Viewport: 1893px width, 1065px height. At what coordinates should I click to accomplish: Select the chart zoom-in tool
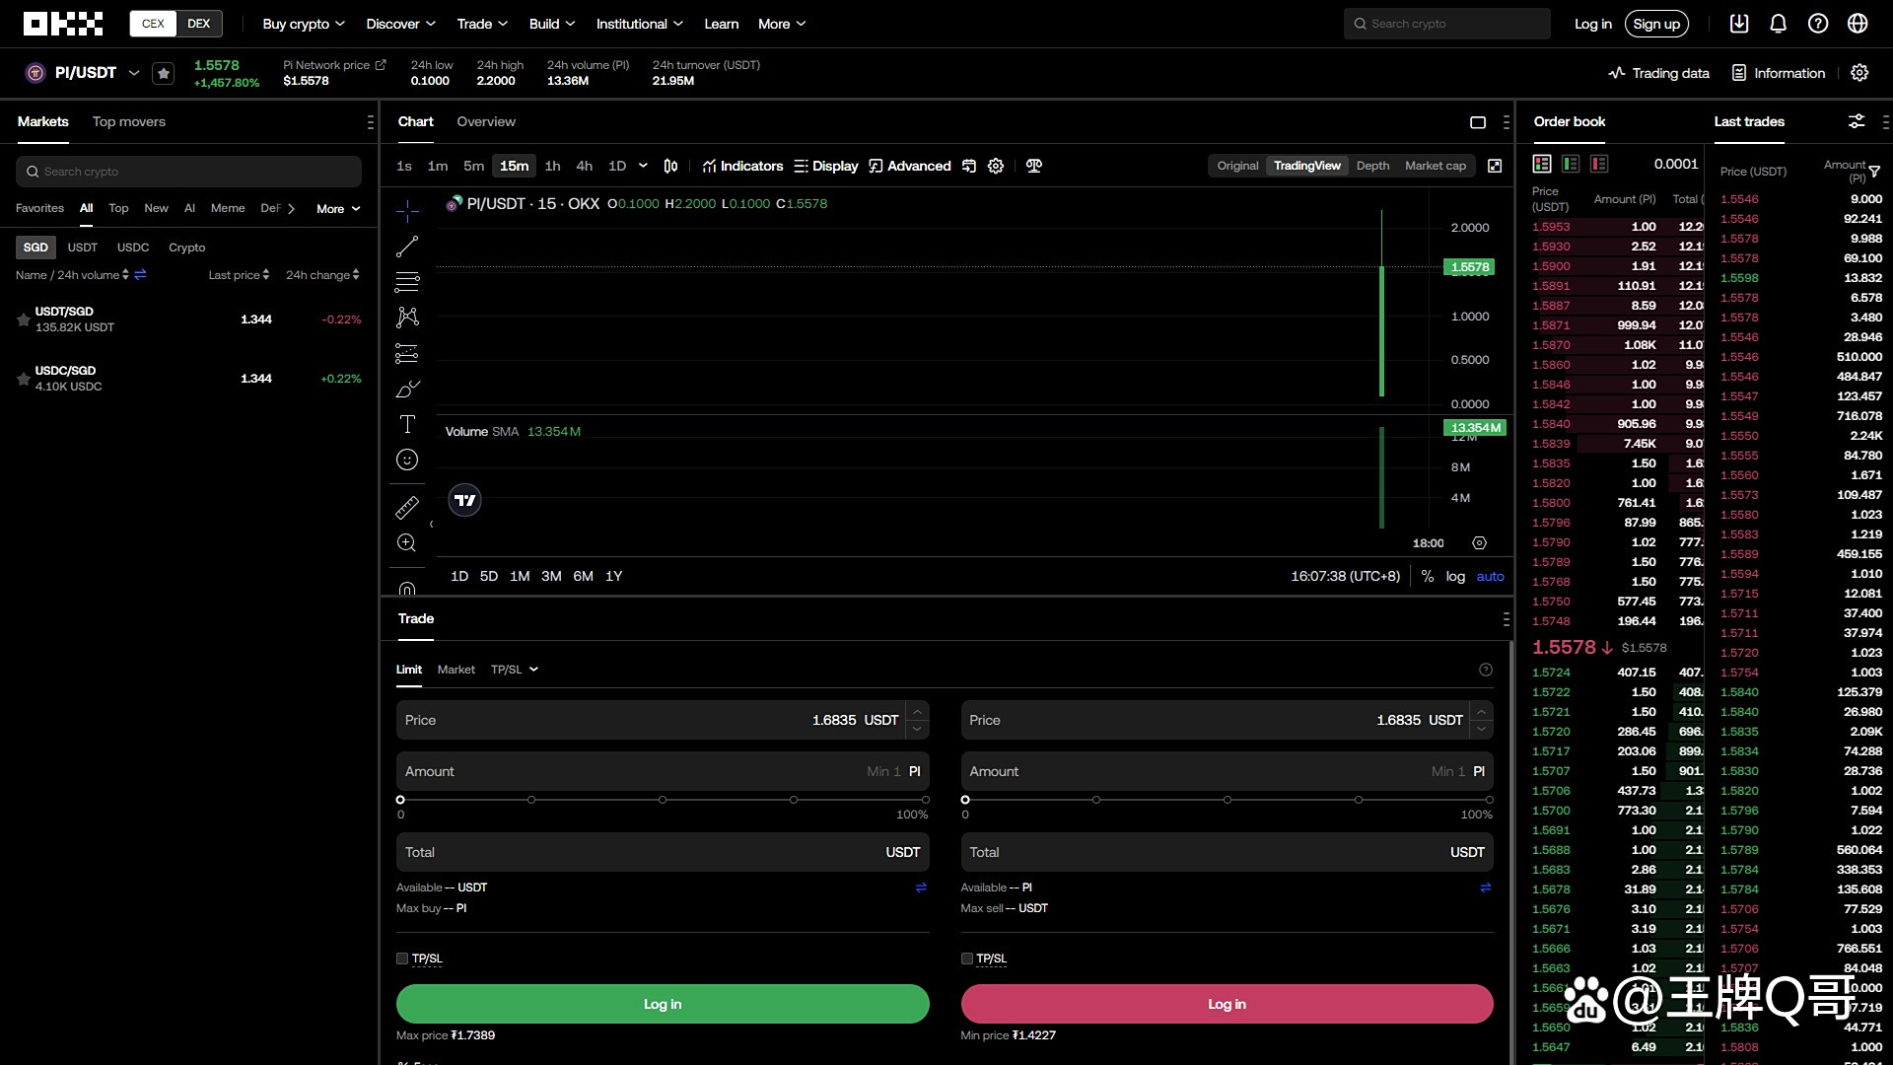click(407, 543)
